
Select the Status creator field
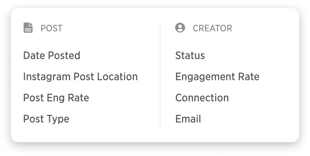(x=190, y=55)
